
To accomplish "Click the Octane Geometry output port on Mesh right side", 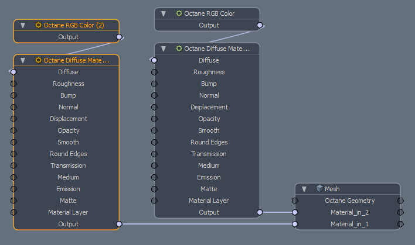I will [x=400, y=201].
